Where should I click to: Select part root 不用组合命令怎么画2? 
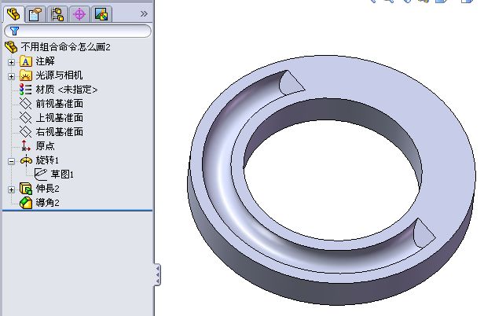point(65,47)
